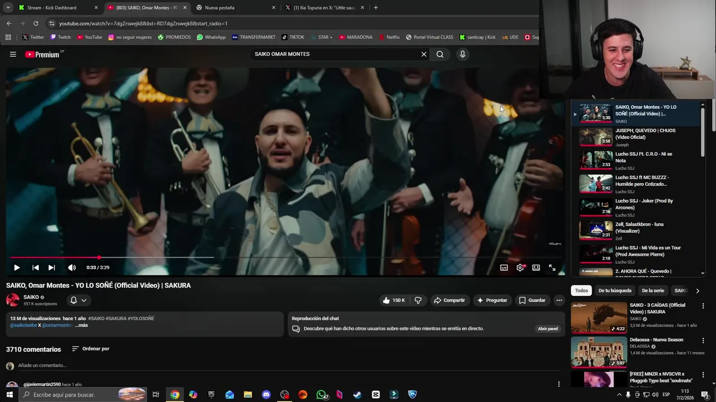Screen dimensions: 716x402
Task: Show hidden system tray icons chevron
Action: point(619,395)
